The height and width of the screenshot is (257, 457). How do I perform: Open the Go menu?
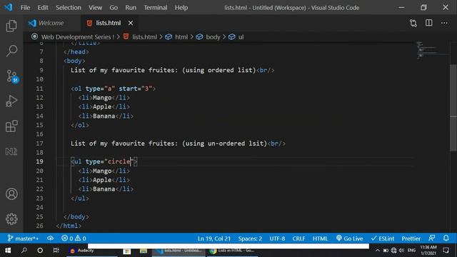click(114, 8)
